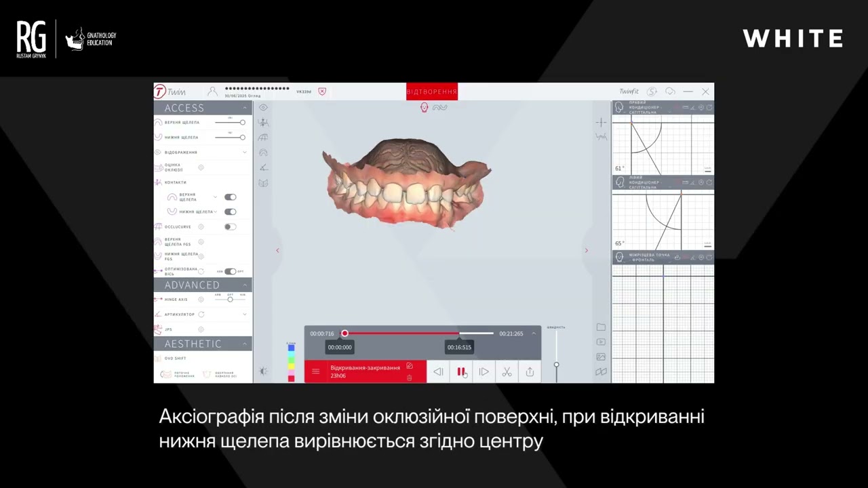
Task: Click the red timeline playhead marker
Action: coord(344,333)
